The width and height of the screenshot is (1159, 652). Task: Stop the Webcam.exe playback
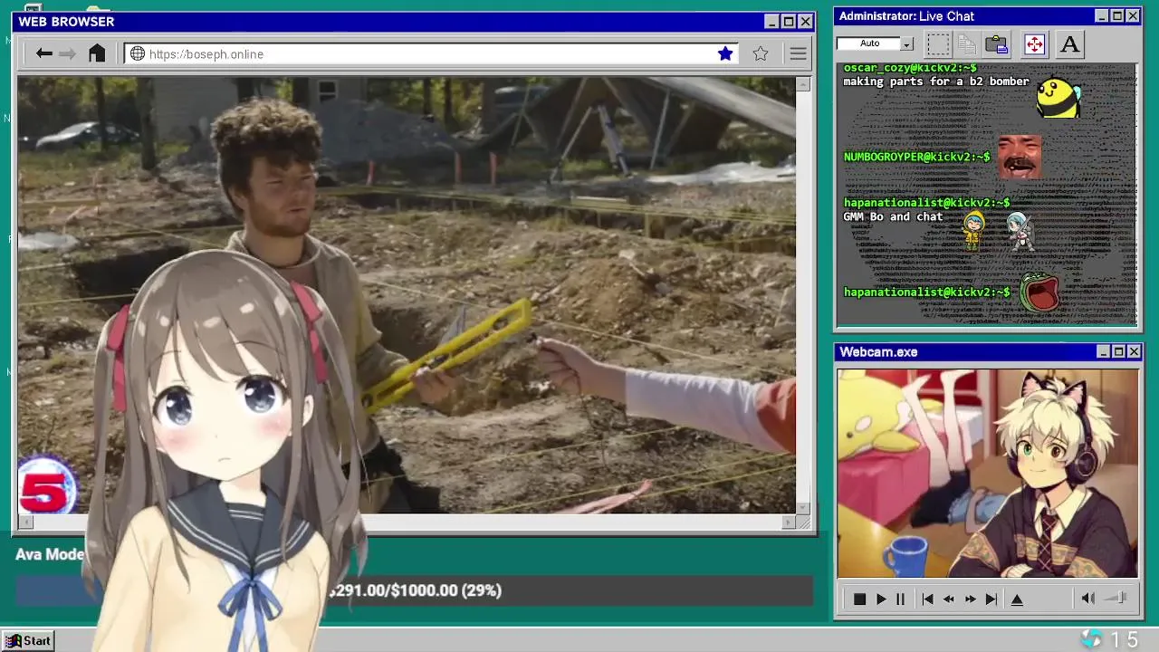pyautogui.click(x=859, y=599)
